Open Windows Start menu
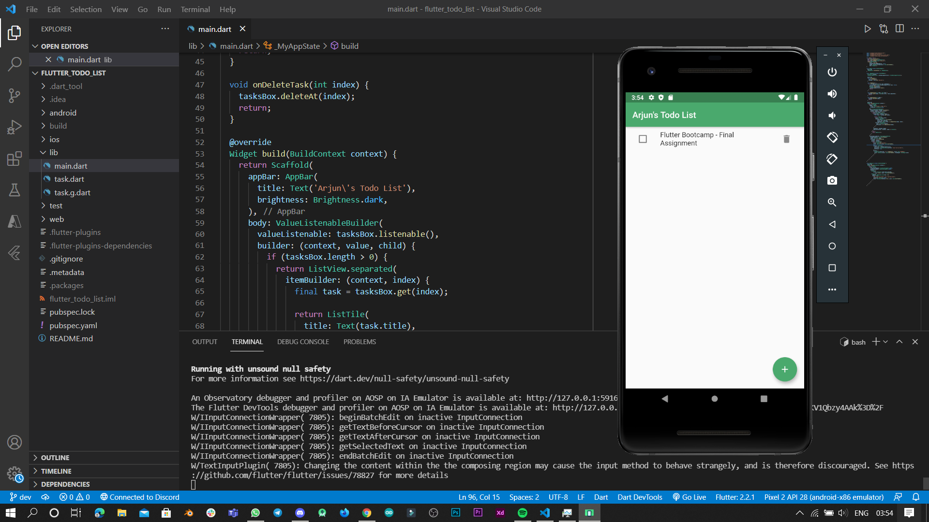 click(11, 513)
